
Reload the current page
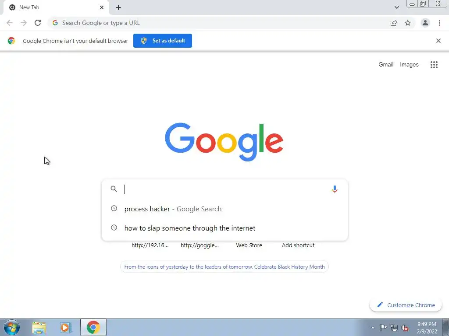[38, 23]
